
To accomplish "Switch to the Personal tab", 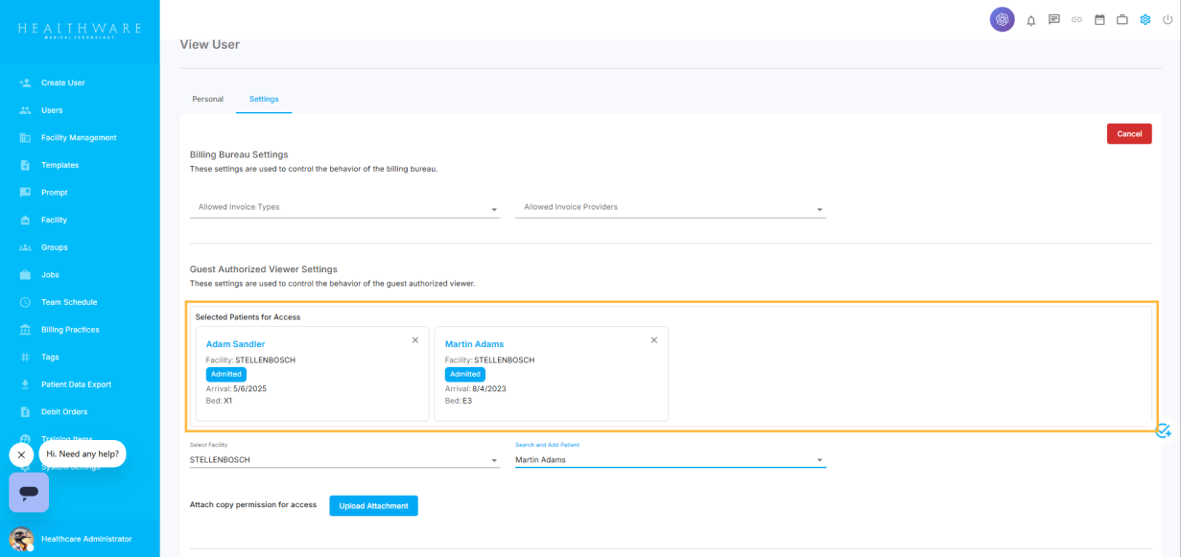I will [x=207, y=99].
